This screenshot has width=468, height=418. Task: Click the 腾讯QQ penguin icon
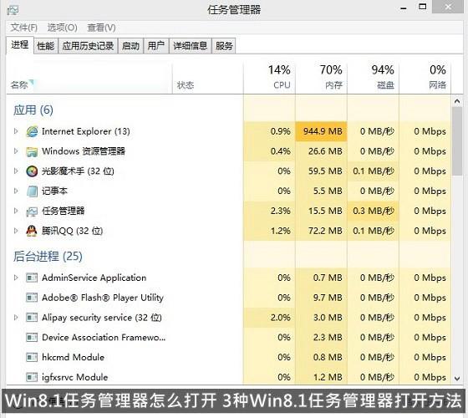pyautogui.click(x=32, y=231)
